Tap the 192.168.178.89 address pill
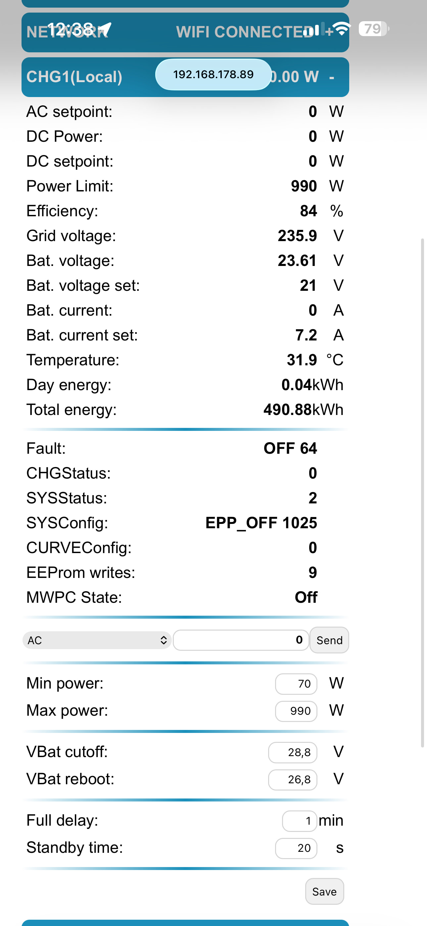The image size is (427, 926). point(213,75)
